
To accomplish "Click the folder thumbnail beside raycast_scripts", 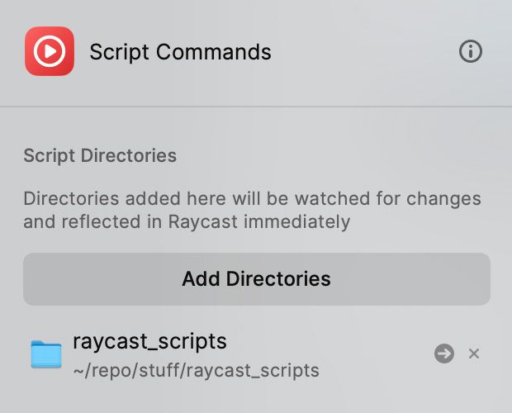I will (46, 354).
